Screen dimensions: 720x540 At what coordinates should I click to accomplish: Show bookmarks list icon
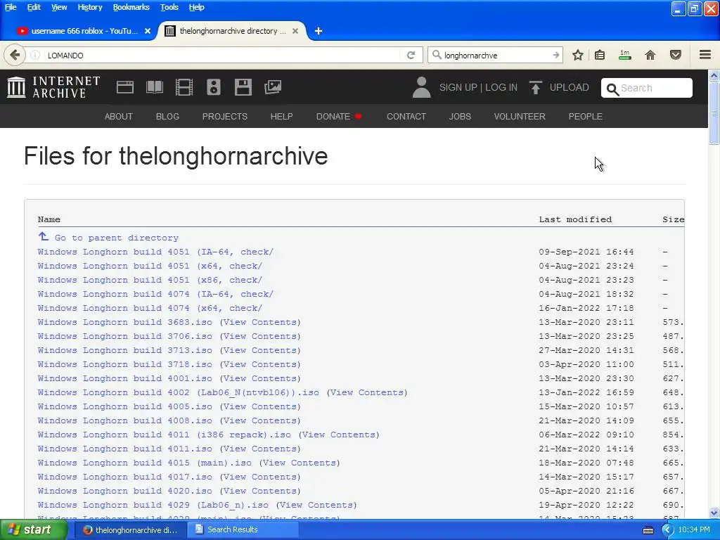pyautogui.click(x=600, y=55)
